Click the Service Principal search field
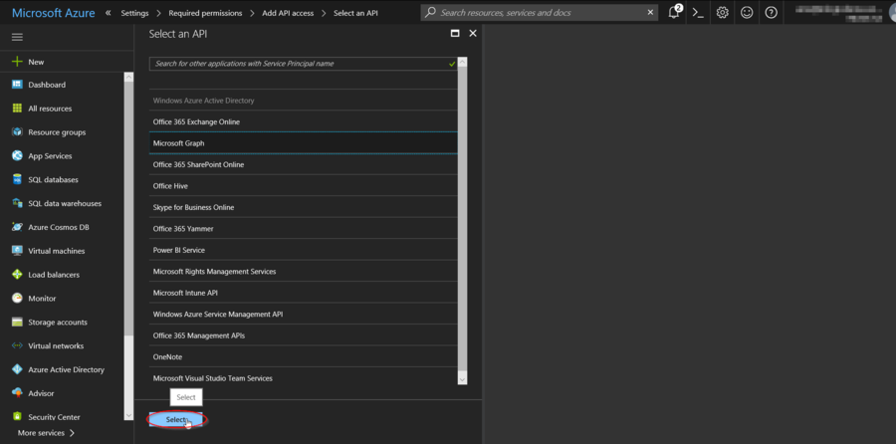 click(x=299, y=63)
